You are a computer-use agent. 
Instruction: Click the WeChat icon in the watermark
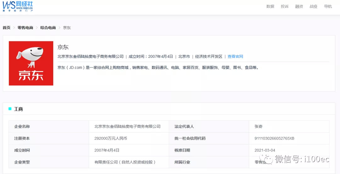(269, 160)
